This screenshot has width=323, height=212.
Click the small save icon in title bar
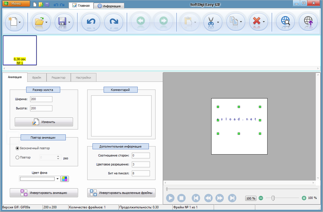pyautogui.click(x=47, y=4)
